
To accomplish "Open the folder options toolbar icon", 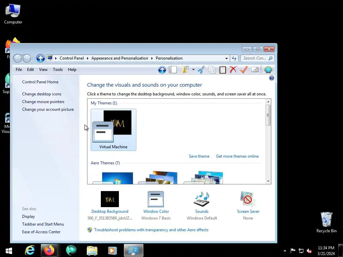I will (186, 70).
